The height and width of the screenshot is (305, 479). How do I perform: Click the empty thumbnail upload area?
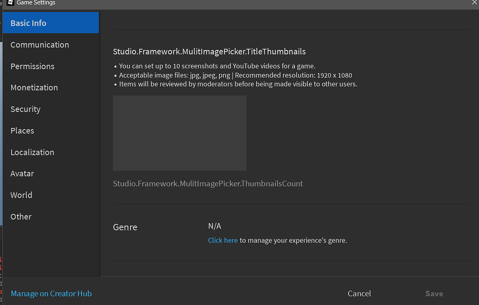[180, 133]
